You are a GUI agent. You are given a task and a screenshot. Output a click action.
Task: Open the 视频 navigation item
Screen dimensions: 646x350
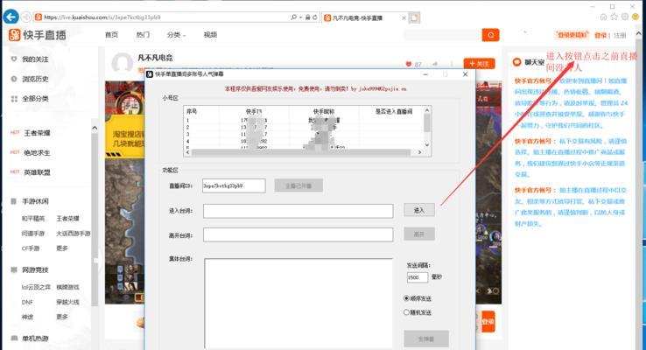click(210, 35)
